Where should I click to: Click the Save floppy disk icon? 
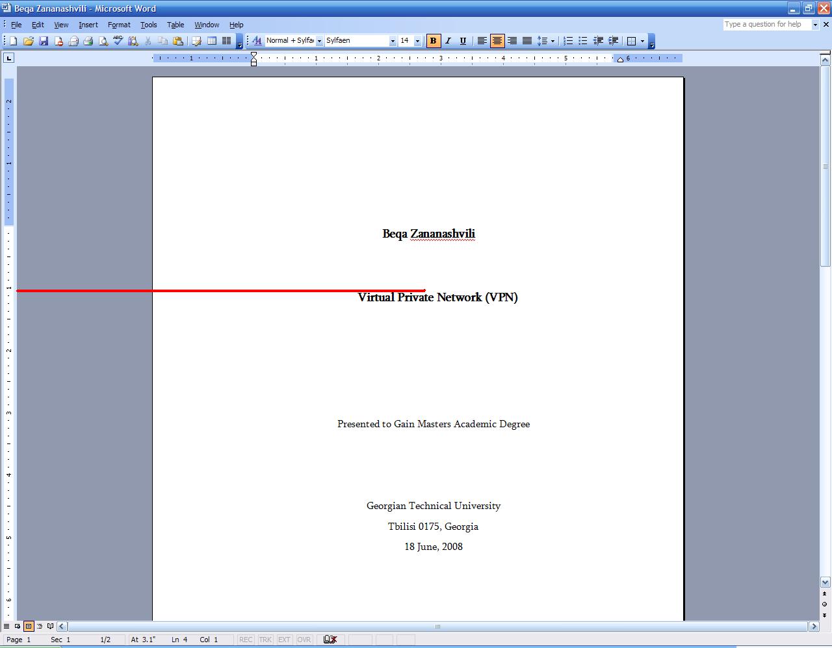pyautogui.click(x=44, y=41)
